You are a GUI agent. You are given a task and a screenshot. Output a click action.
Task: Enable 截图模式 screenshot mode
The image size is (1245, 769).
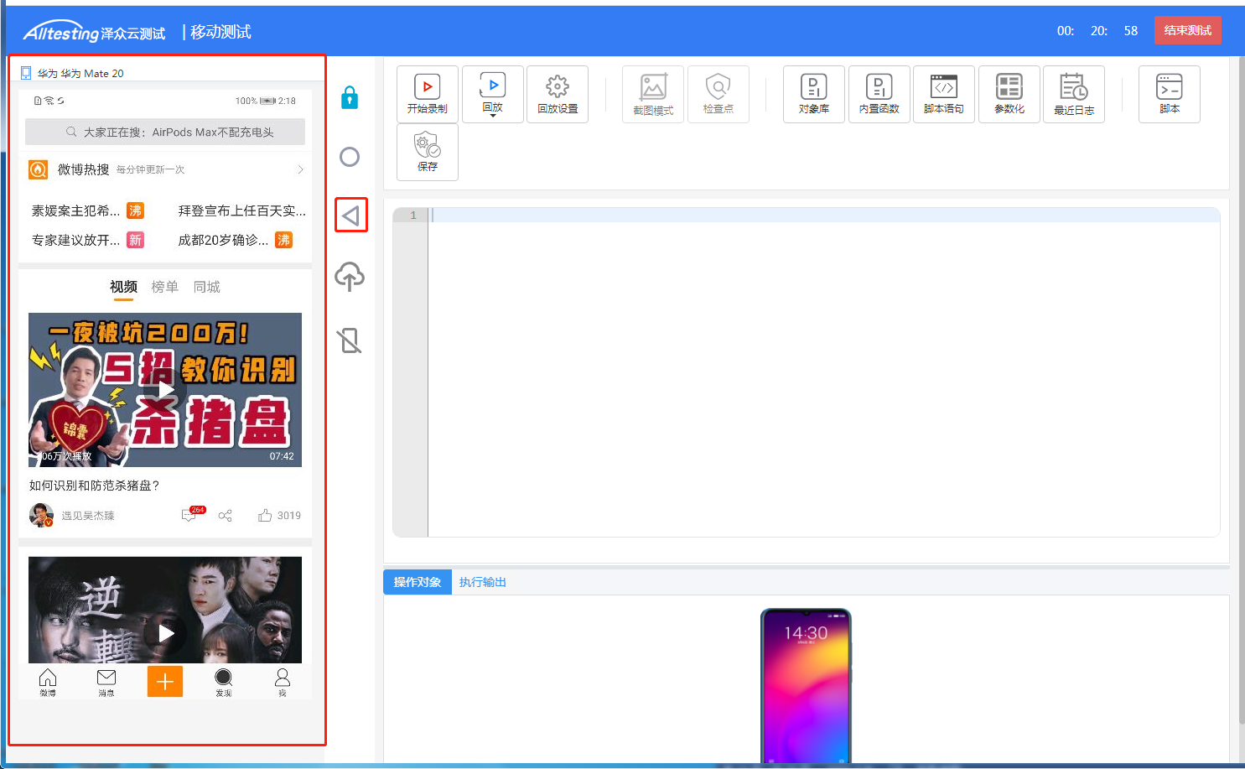coord(653,94)
